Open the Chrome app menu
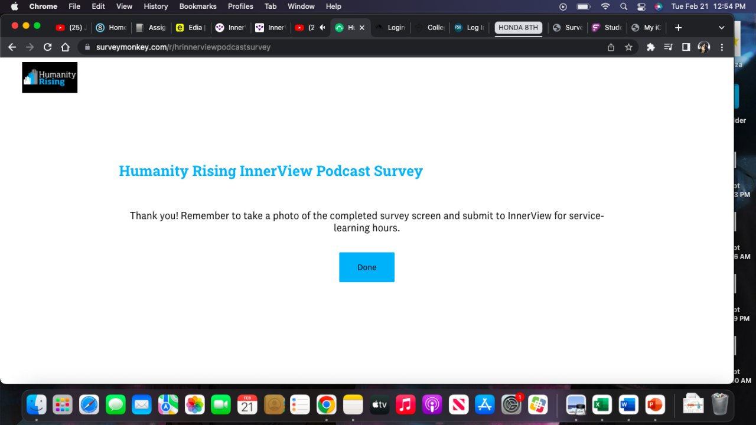The image size is (756, 425). tap(43, 6)
